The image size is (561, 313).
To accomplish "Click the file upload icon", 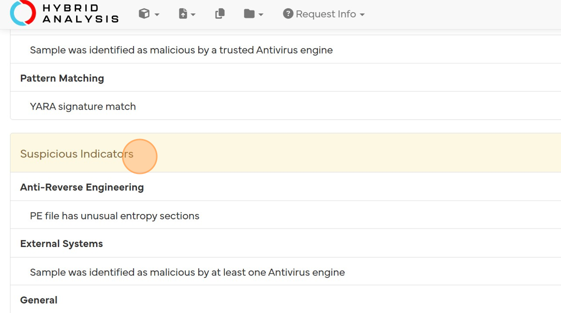I will pos(183,13).
